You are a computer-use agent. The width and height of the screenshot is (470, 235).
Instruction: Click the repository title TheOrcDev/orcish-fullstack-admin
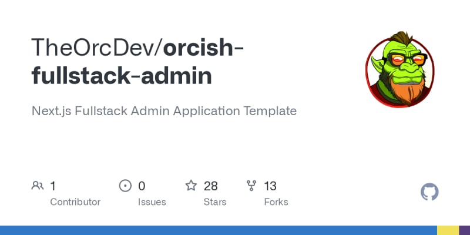coord(137,62)
